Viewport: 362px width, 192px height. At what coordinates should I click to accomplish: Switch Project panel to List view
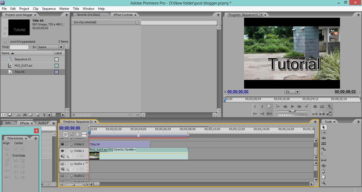coord(4,115)
